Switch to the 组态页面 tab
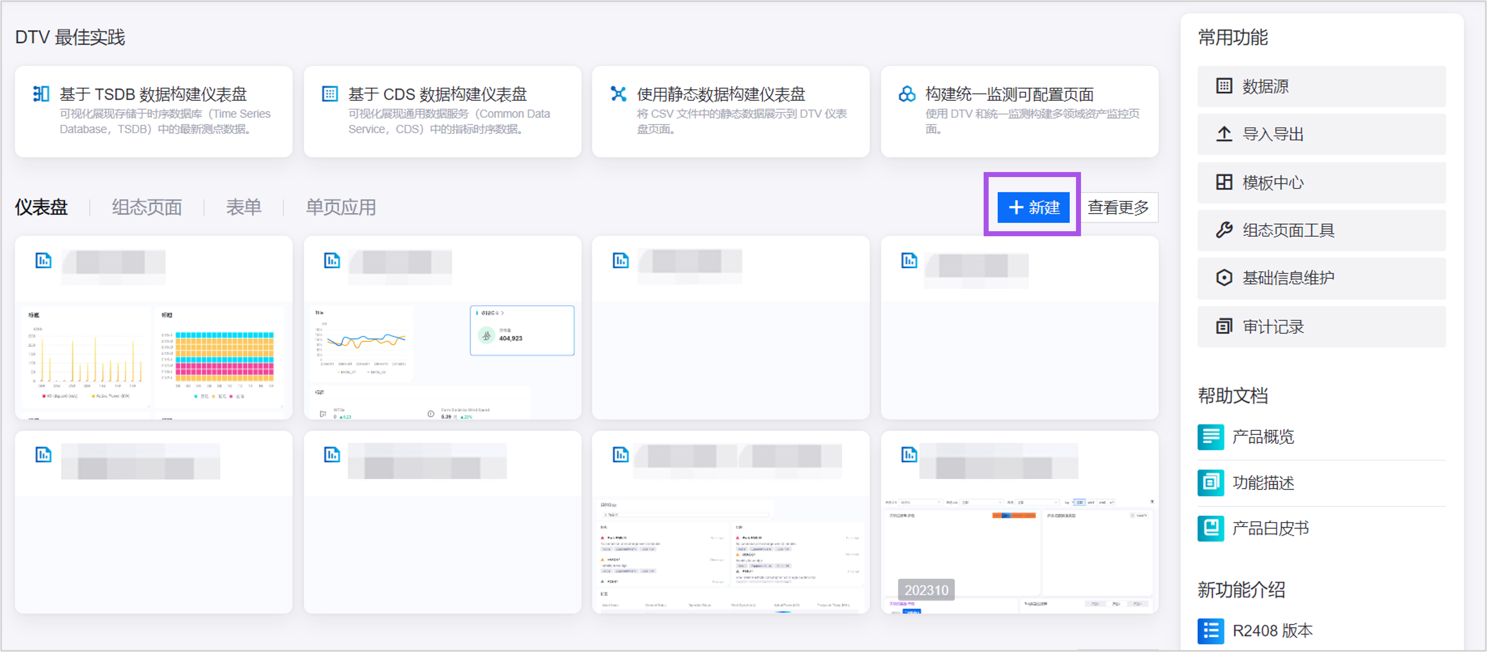Image resolution: width=1487 pixels, height=652 pixels. pyautogui.click(x=147, y=207)
